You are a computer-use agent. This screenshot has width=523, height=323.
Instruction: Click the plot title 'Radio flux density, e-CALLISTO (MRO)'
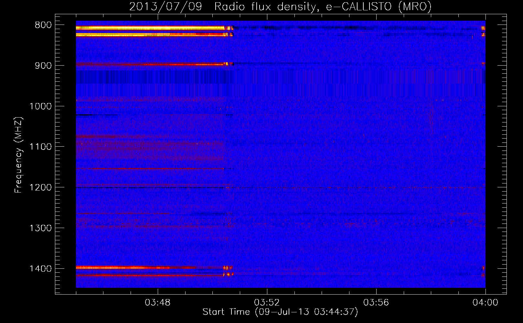click(x=323, y=6)
